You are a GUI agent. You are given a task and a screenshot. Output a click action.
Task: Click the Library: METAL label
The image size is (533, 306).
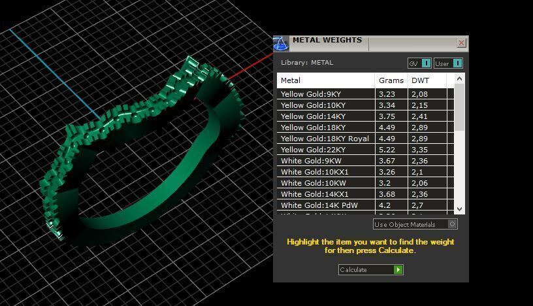(x=307, y=63)
